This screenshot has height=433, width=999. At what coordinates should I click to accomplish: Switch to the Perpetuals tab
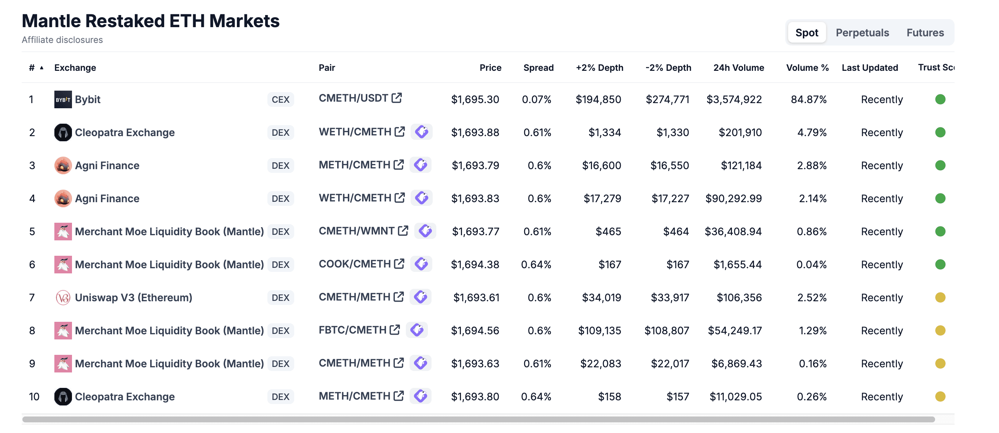point(862,33)
